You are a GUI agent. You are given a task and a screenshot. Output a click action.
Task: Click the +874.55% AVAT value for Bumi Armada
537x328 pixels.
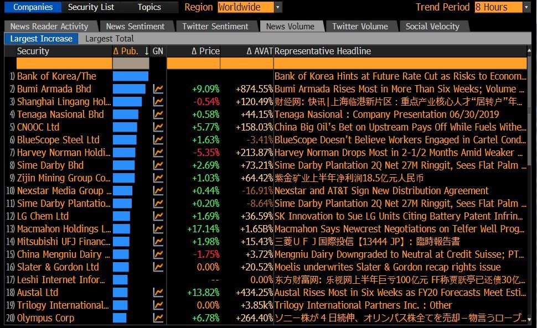pyautogui.click(x=255, y=89)
